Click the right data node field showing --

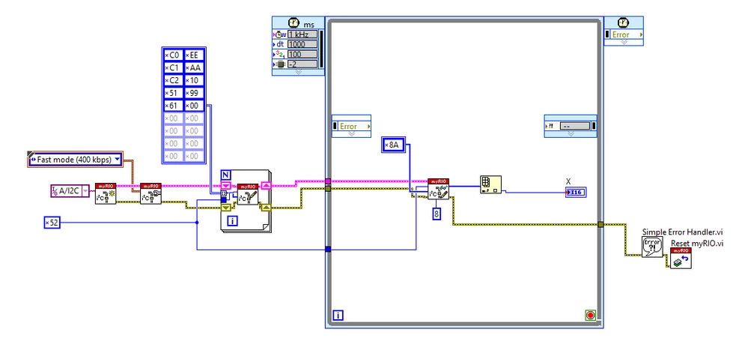575,127
